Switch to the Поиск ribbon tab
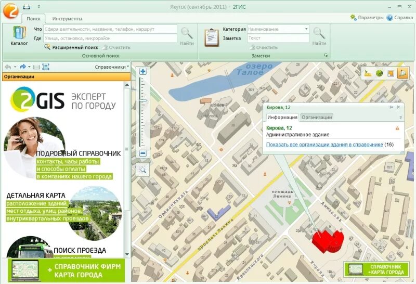416x284 pixels. [x=33, y=19]
